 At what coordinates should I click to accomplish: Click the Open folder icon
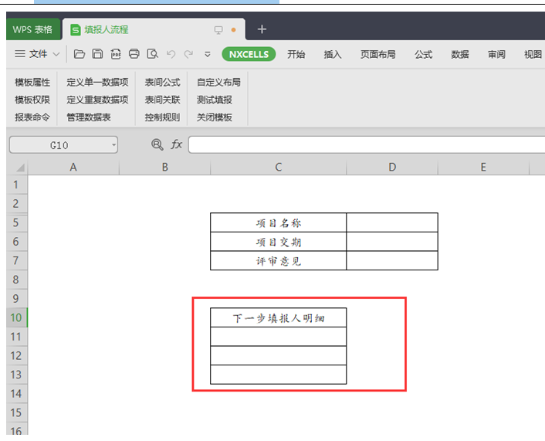pos(79,54)
